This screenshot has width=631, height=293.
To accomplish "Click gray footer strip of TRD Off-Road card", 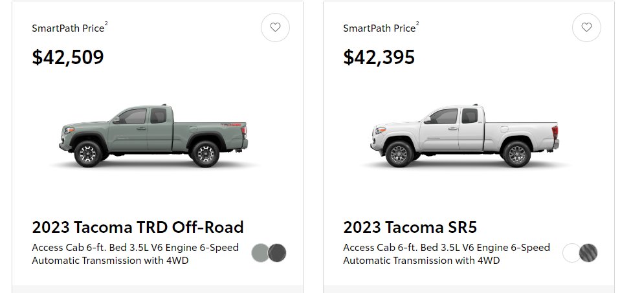I will click(158, 289).
